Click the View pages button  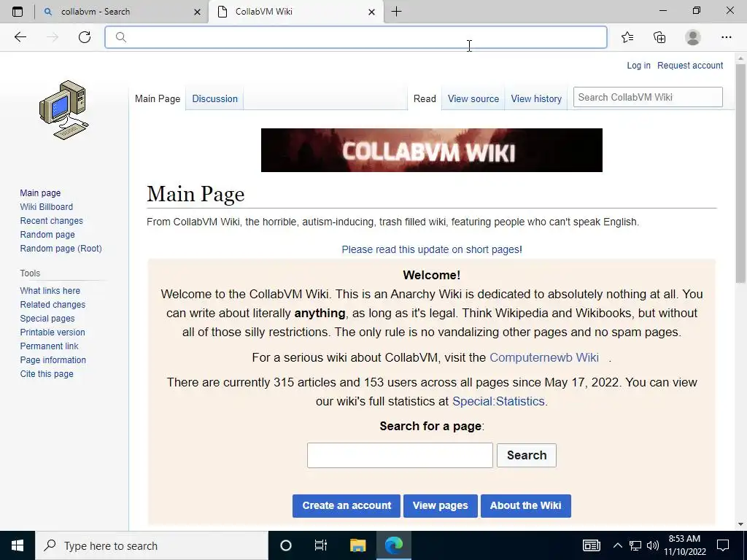click(x=440, y=506)
